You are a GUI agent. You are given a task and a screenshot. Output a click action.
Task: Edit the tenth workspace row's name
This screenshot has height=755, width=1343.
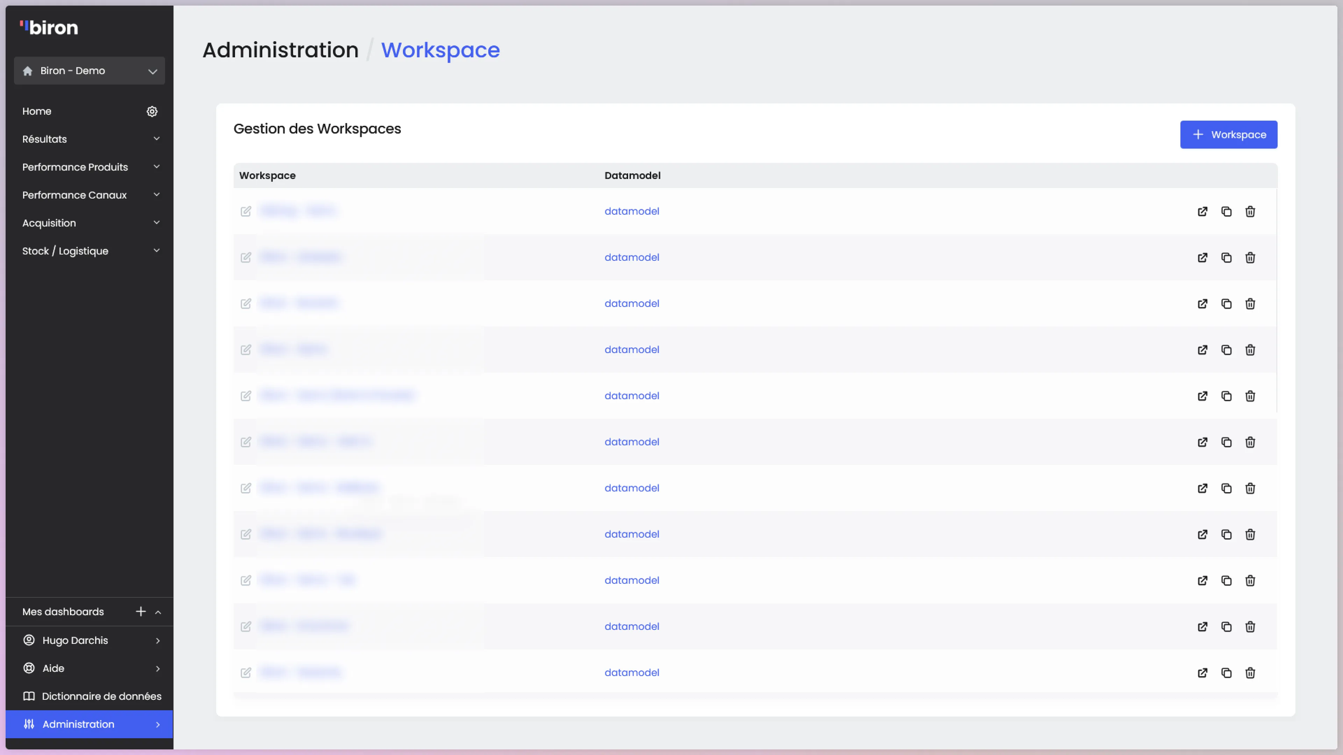[246, 626]
